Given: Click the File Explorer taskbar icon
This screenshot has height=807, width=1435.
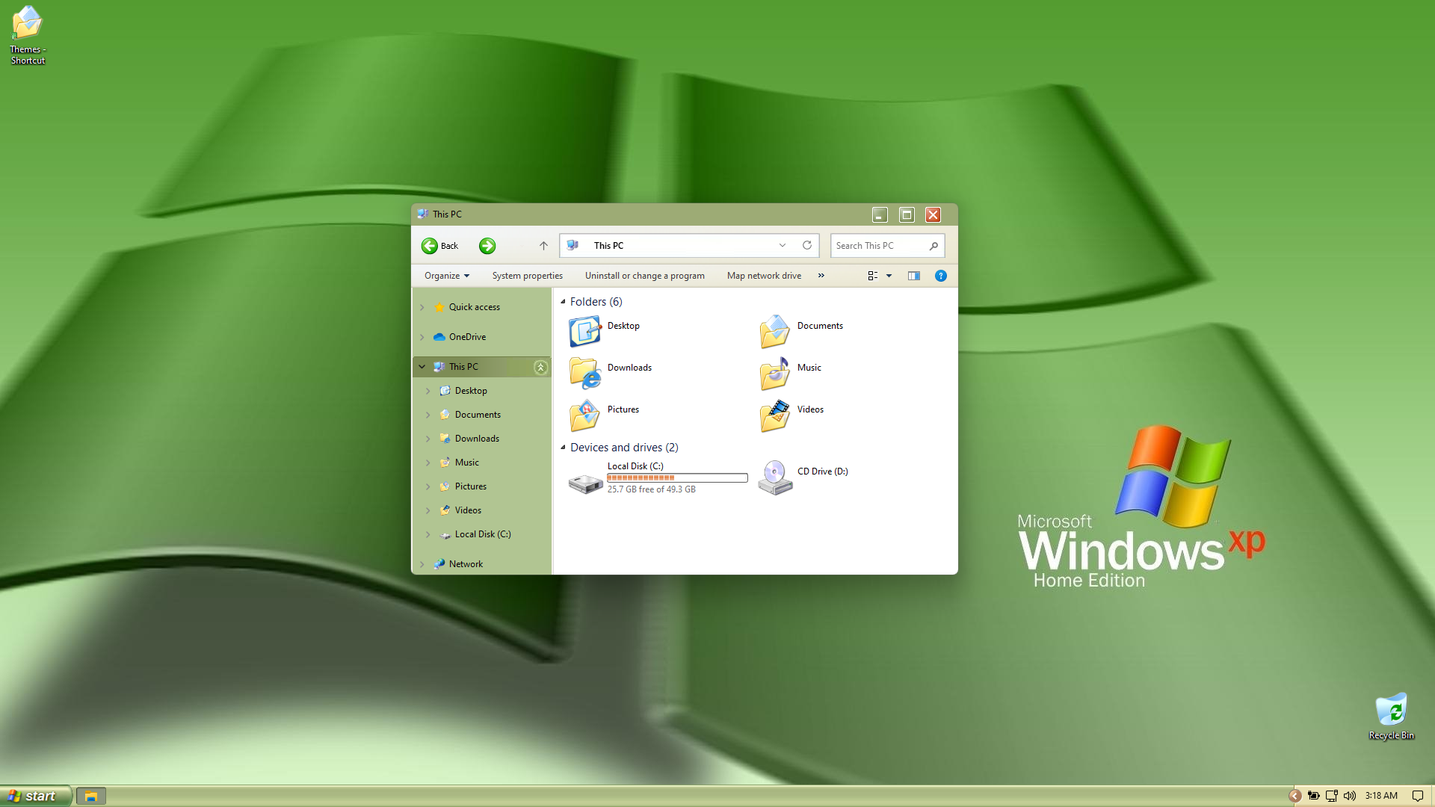Looking at the screenshot, I should point(90,797).
